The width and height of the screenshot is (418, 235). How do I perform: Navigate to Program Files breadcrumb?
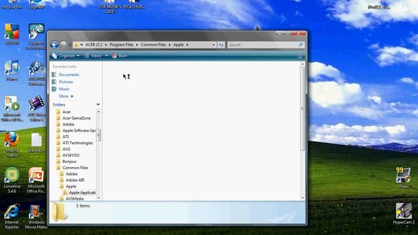pyautogui.click(x=121, y=45)
